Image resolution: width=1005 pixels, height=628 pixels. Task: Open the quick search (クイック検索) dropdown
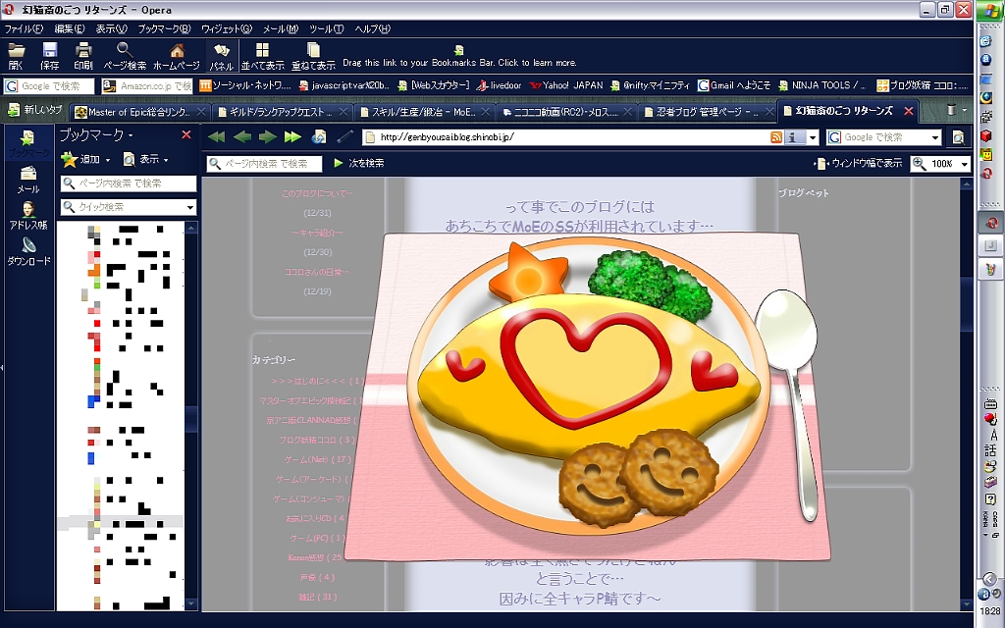(190, 207)
